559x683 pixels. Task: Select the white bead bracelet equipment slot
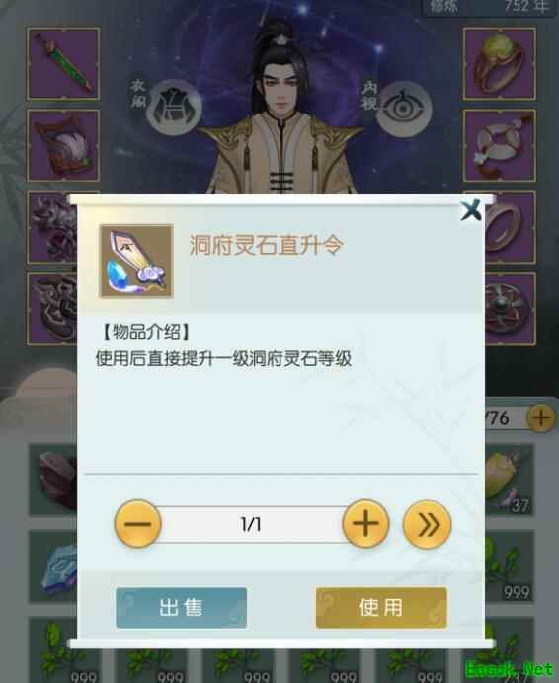pyautogui.click(x=500, y=145)
